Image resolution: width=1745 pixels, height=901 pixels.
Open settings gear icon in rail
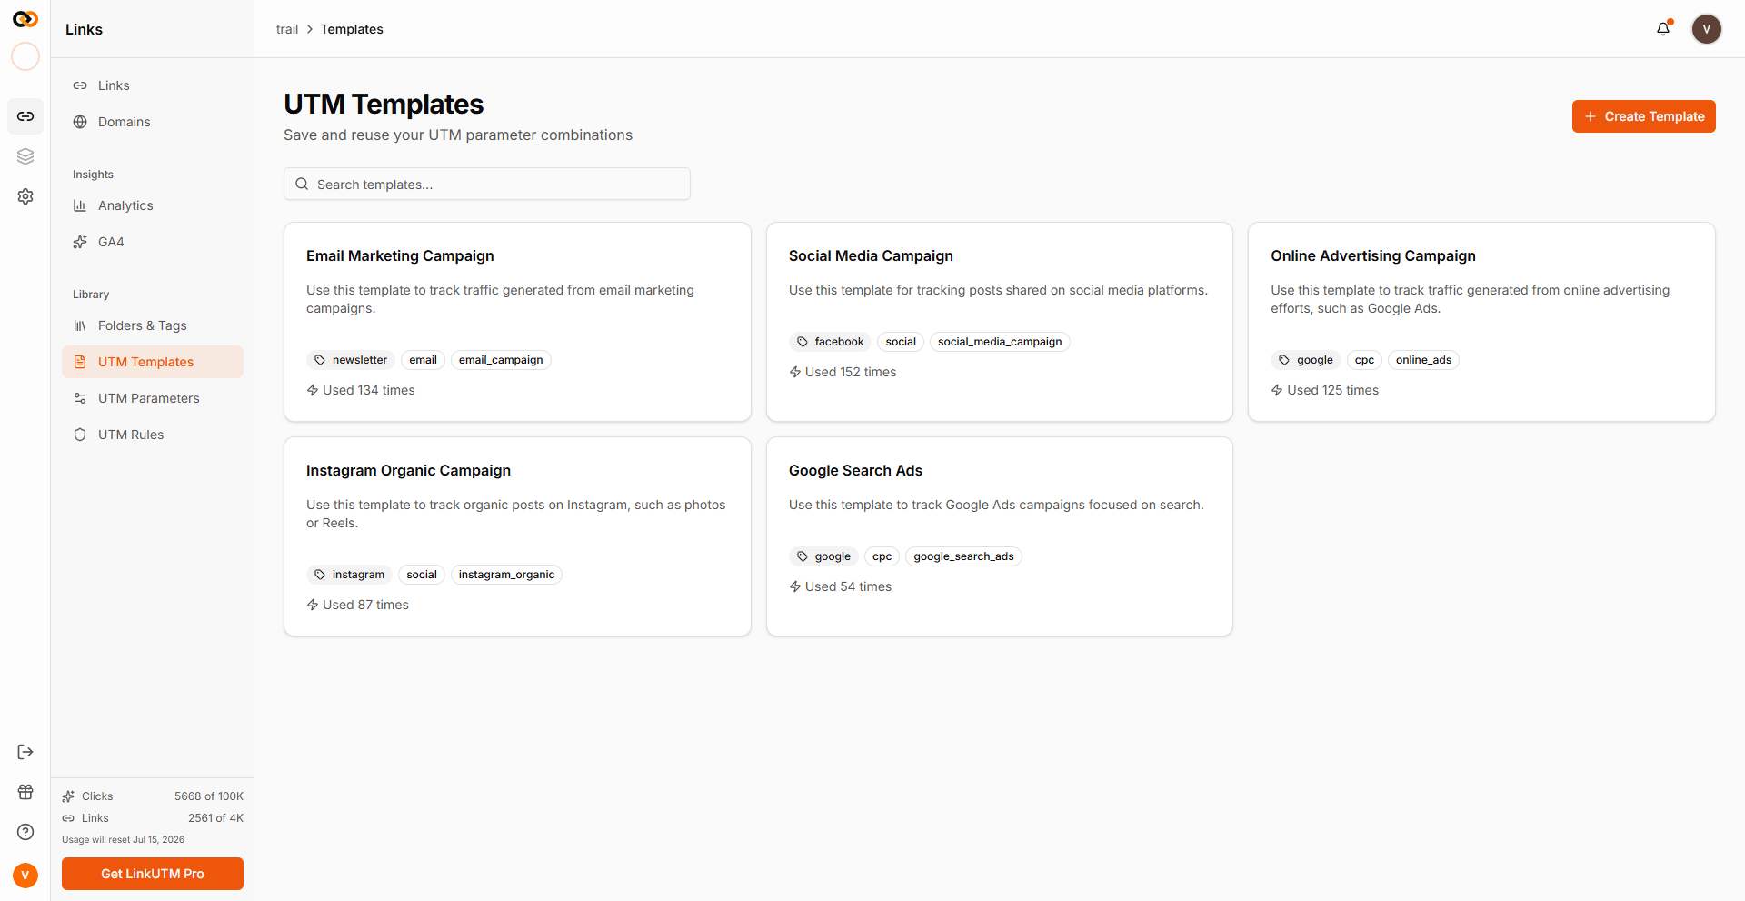point(25,196)
